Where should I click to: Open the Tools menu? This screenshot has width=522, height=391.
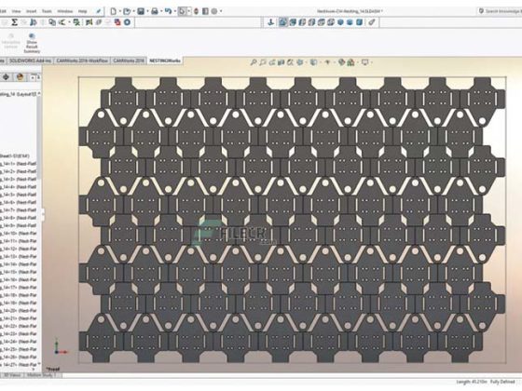47,11
